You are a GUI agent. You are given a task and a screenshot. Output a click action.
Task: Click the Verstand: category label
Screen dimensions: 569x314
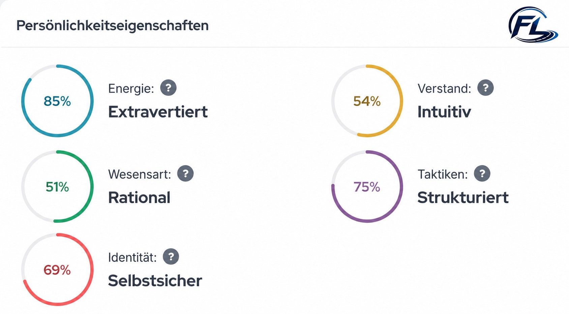pyautogui.click(x=444, y=89)
